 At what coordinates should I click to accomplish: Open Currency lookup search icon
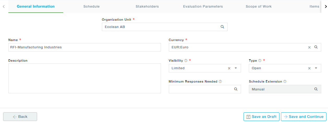[x=316, y=47]
